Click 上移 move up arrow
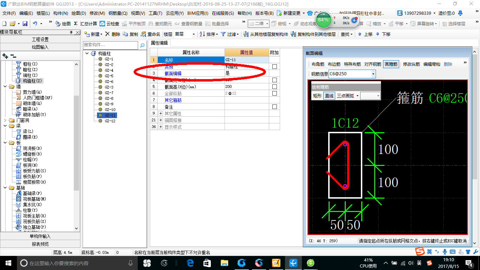This screenshot has width=480, height=270. (x=365, y=34)
